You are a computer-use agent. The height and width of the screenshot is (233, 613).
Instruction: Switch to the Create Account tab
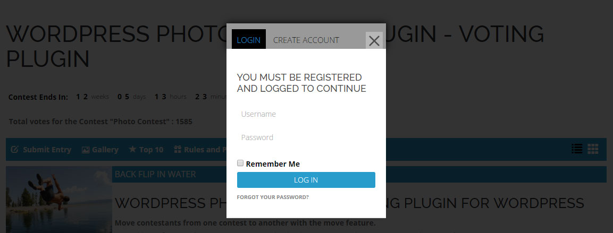(x=306, y=40)
